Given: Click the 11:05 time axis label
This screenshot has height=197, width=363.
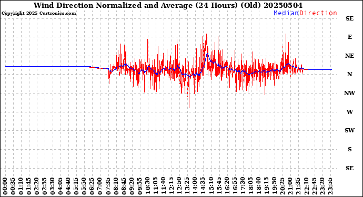Looking at the screenshot, I should click(x=155, y=186).
